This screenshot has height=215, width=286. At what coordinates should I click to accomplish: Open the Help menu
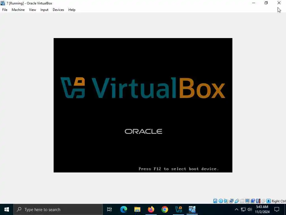click(x=72, y=10)
